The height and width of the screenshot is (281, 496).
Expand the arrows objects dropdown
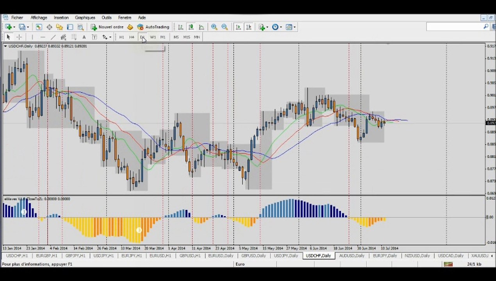point(111,37)
